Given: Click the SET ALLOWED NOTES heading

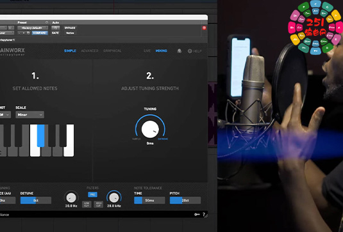Looking at the screenshot, I should pos(35,88).
